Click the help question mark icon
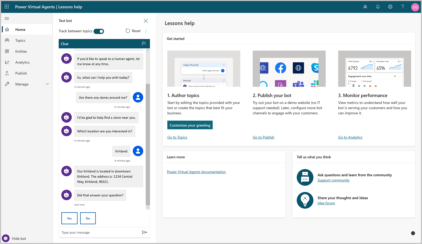Screen dimensions: 422x244 [x=403, y=7]
